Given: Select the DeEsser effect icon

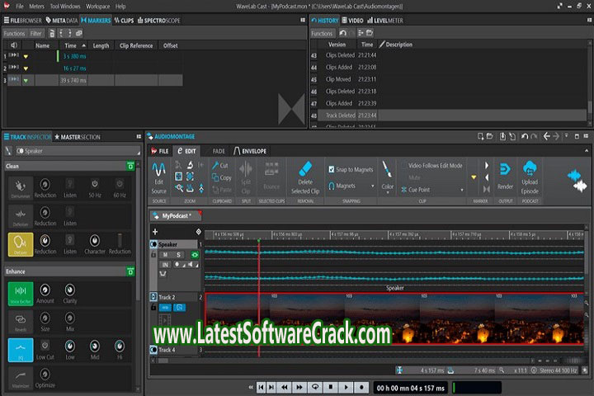Looking at the screenshot, I should [x=21, y=243].
